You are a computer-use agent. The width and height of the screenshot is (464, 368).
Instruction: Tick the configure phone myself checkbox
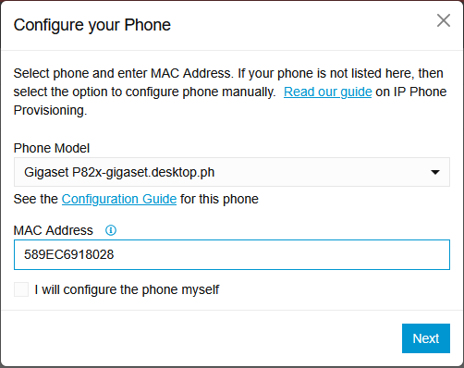click(21, 289)
